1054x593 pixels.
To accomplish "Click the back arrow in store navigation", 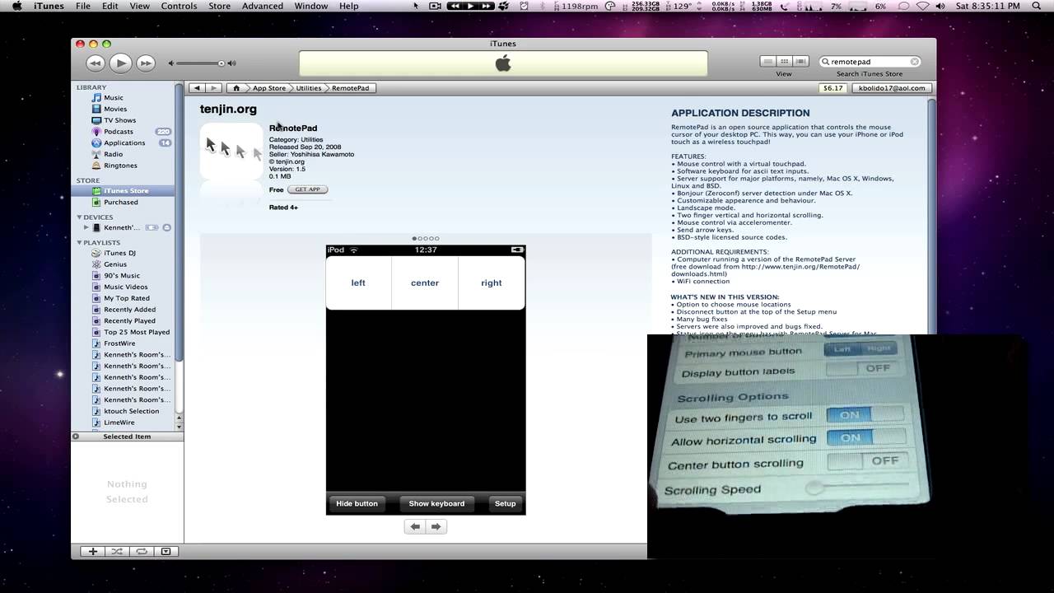I will (x=197, y=88).
